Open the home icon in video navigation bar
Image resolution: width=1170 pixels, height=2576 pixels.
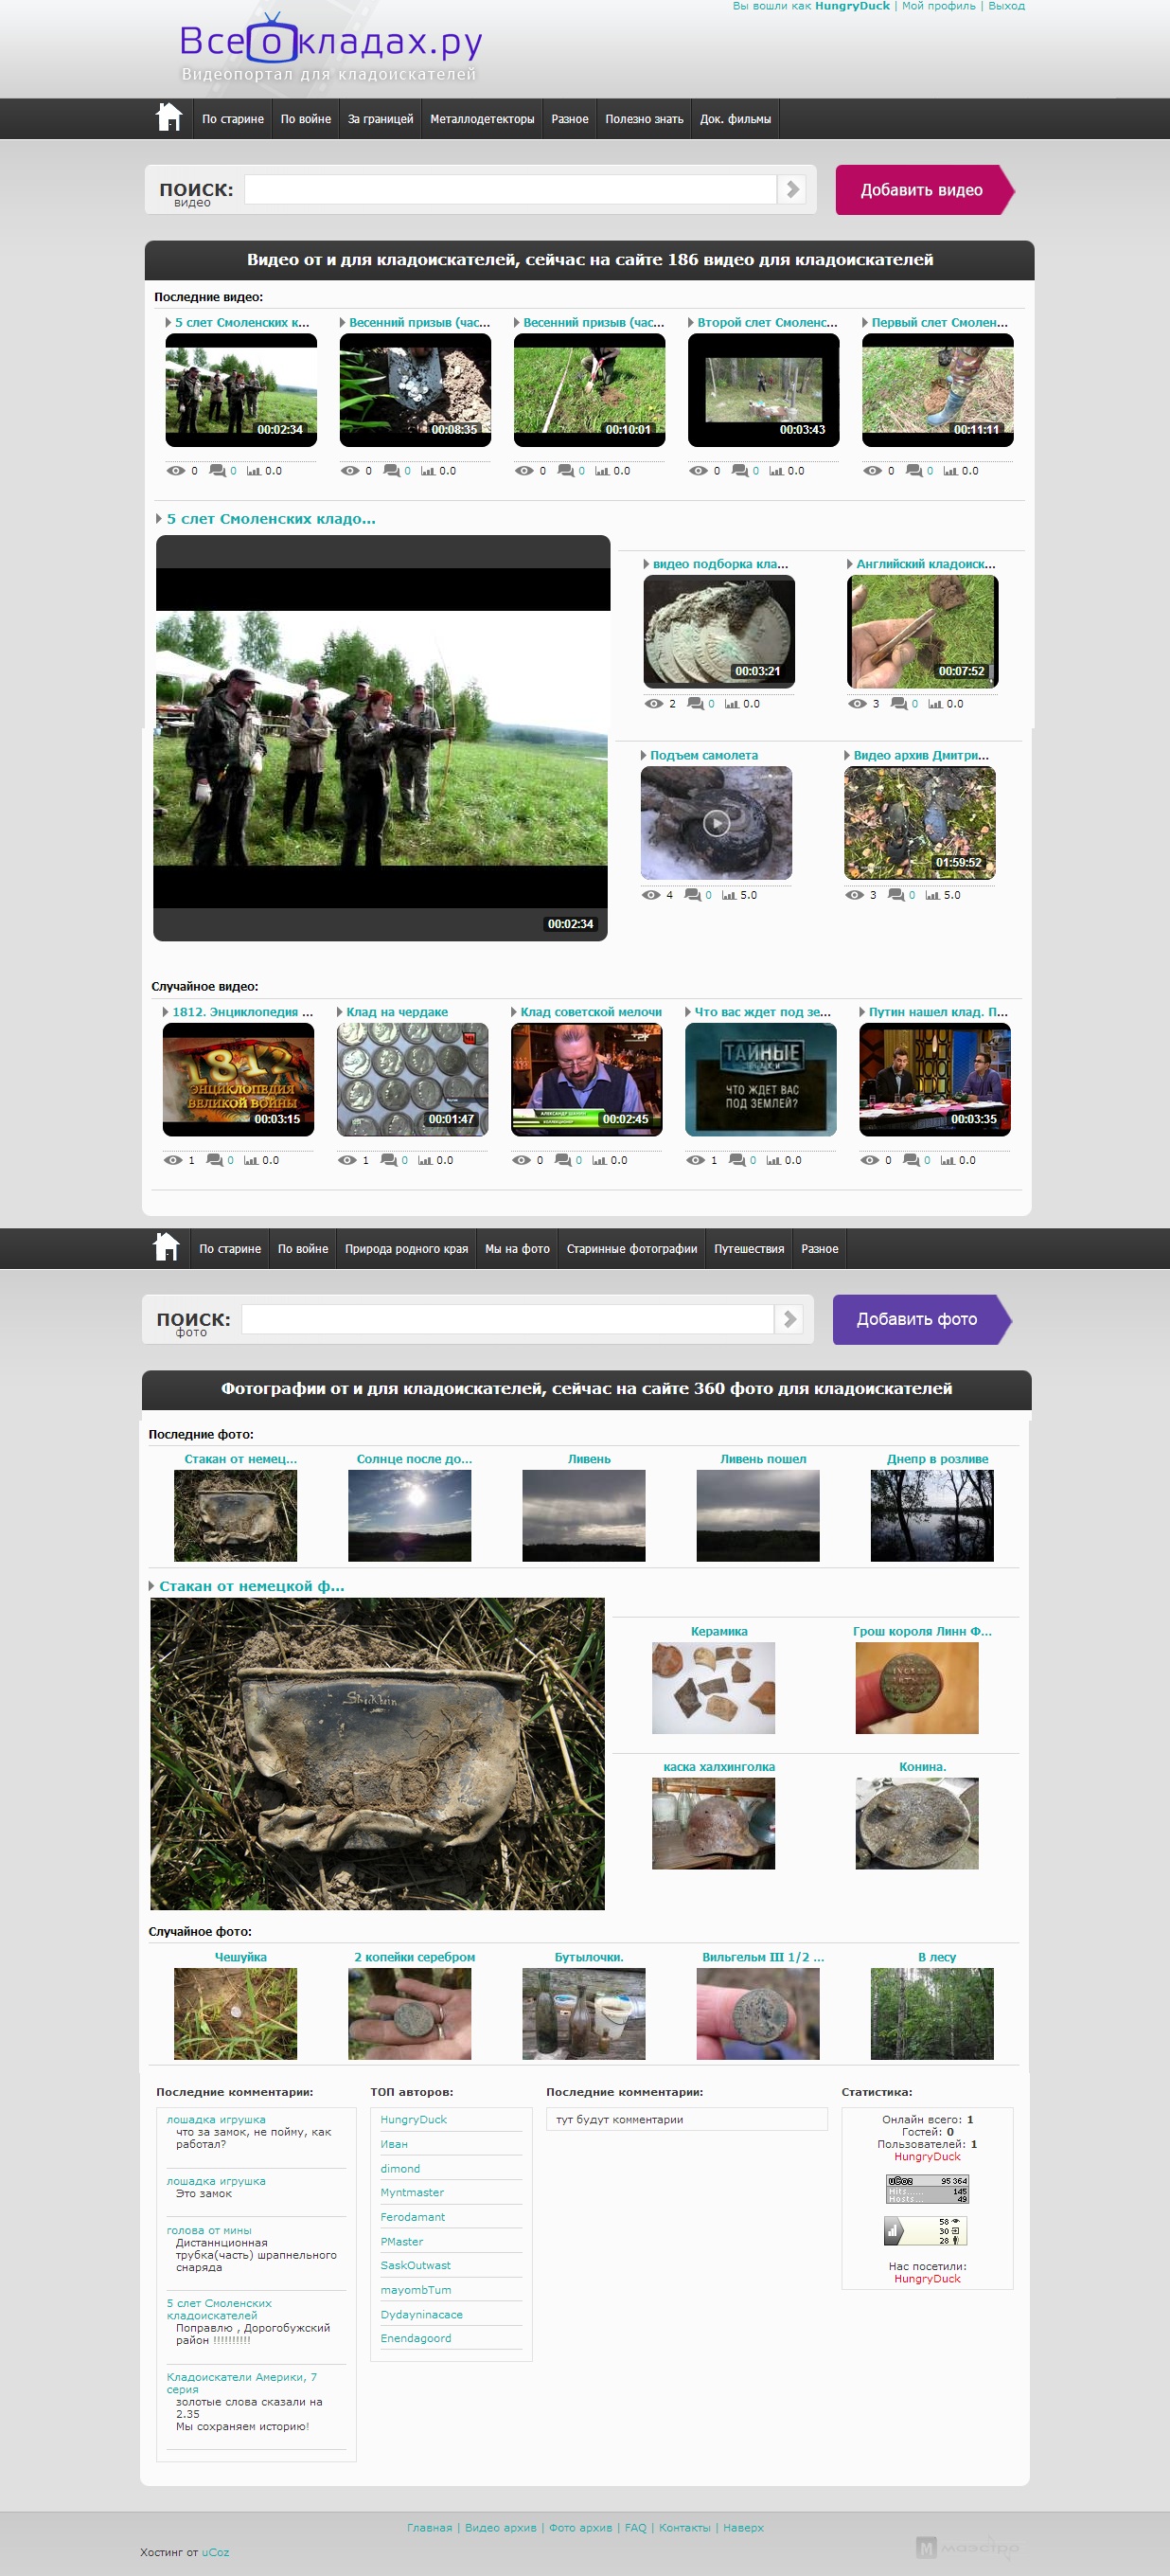168,117
